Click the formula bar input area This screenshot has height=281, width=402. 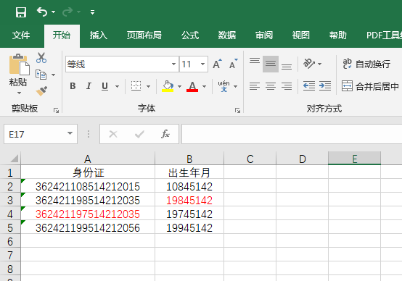pos(292,134)
